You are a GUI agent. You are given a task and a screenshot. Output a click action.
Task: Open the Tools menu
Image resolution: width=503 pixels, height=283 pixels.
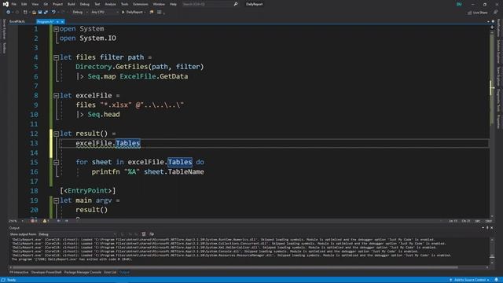[x=124, y=4]
